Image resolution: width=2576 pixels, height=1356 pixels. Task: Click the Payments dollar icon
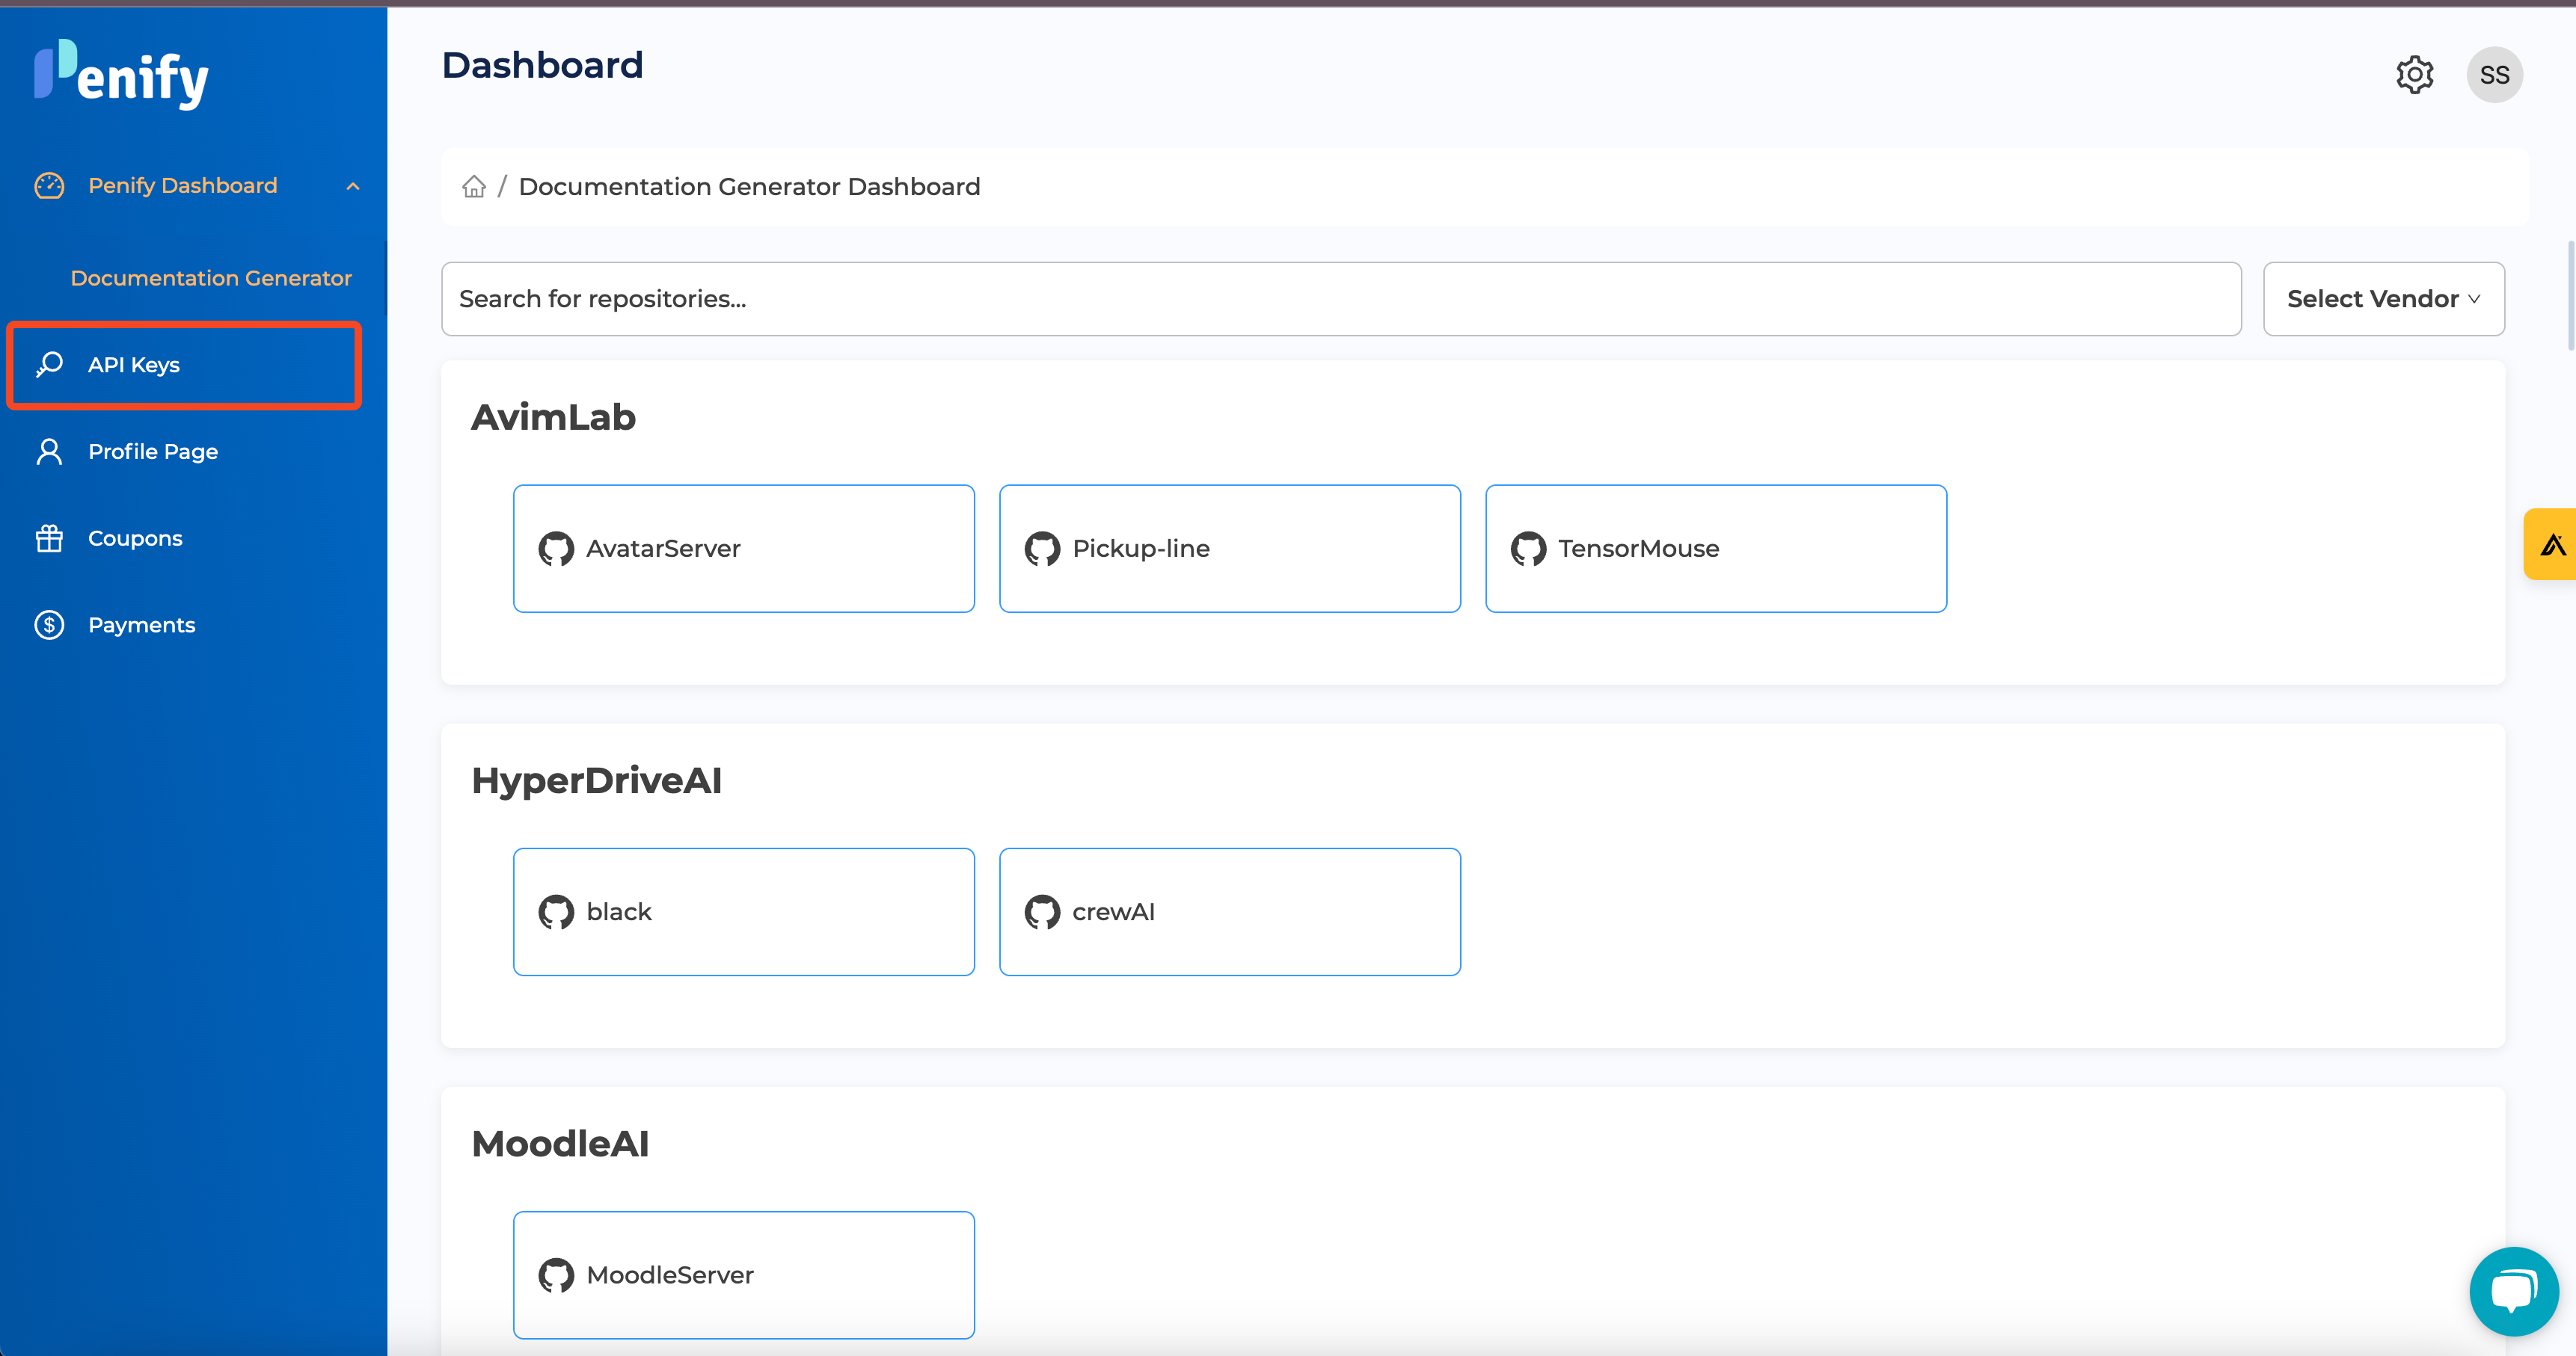[48, 624]
